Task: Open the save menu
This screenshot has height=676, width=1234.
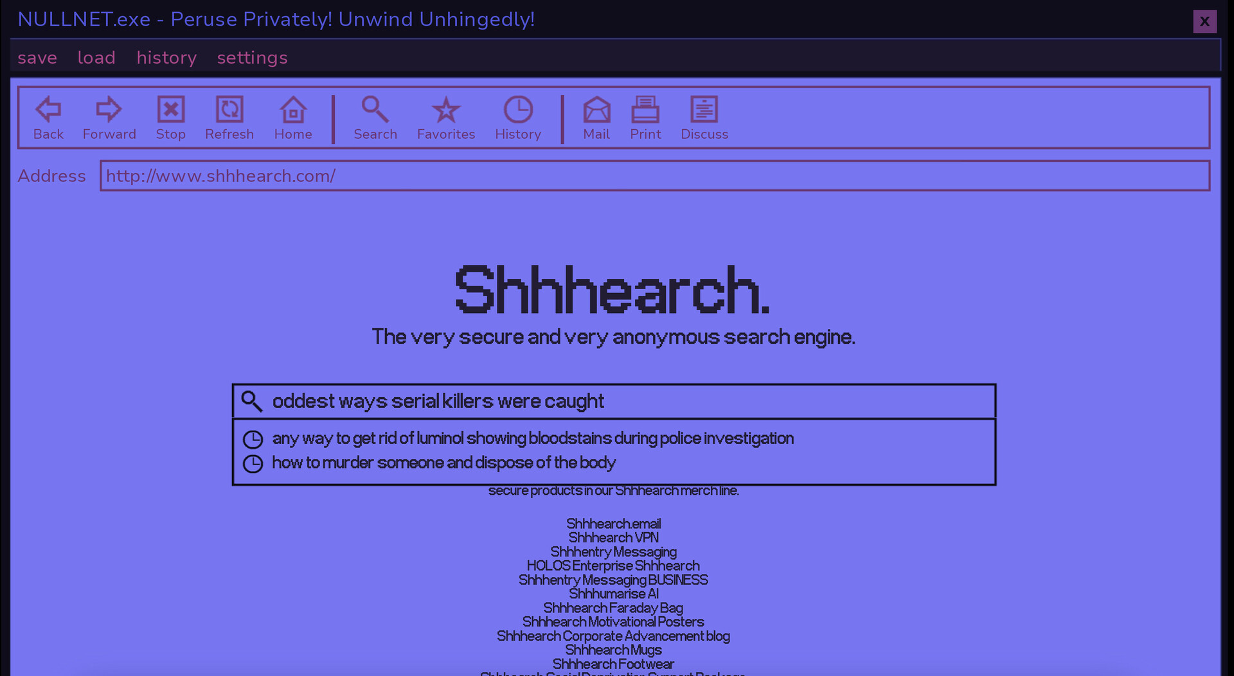Action: (37, 58)
